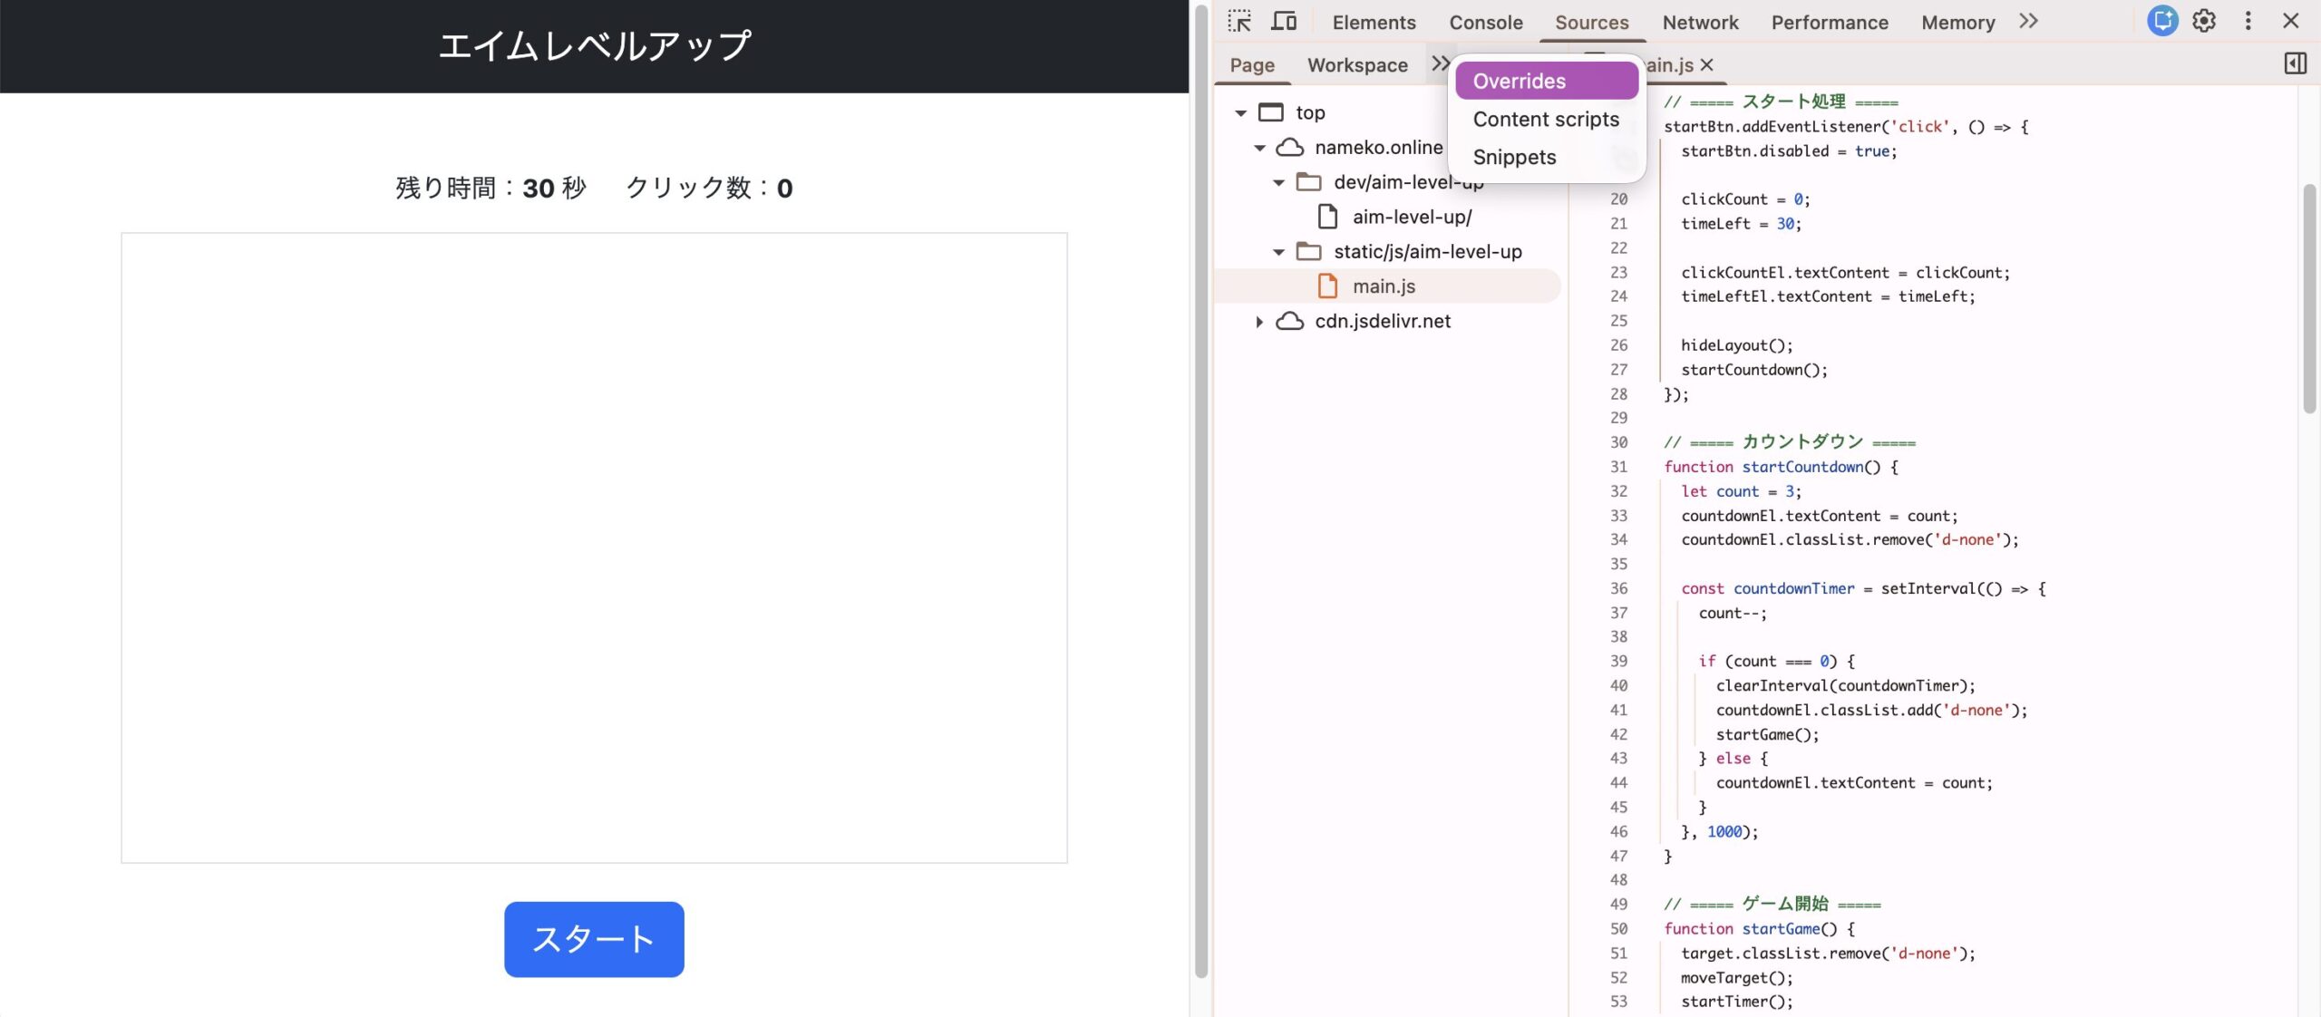
Task: Open the Workspace sidebar tab
Action: (1357, 65)
